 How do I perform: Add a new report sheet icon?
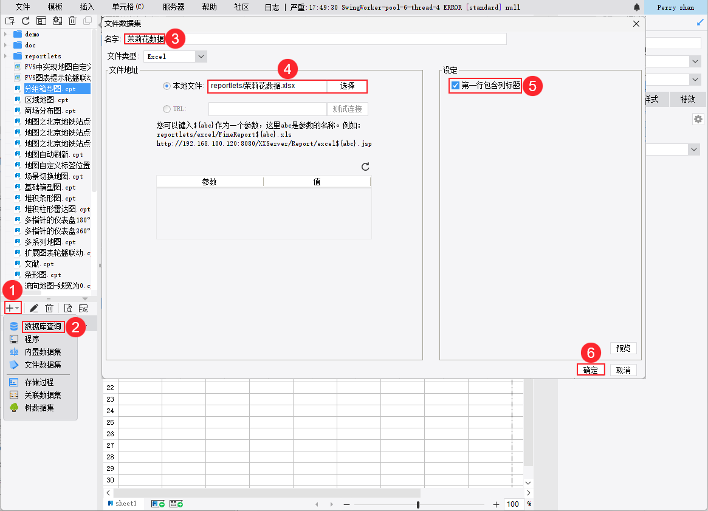click(158, 504)
